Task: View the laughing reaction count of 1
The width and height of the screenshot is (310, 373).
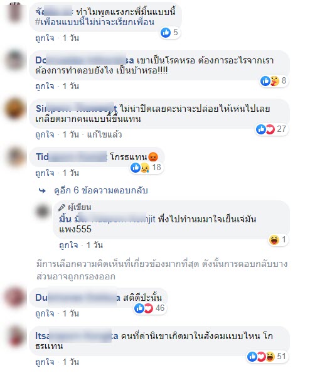Action: point(277,240)
